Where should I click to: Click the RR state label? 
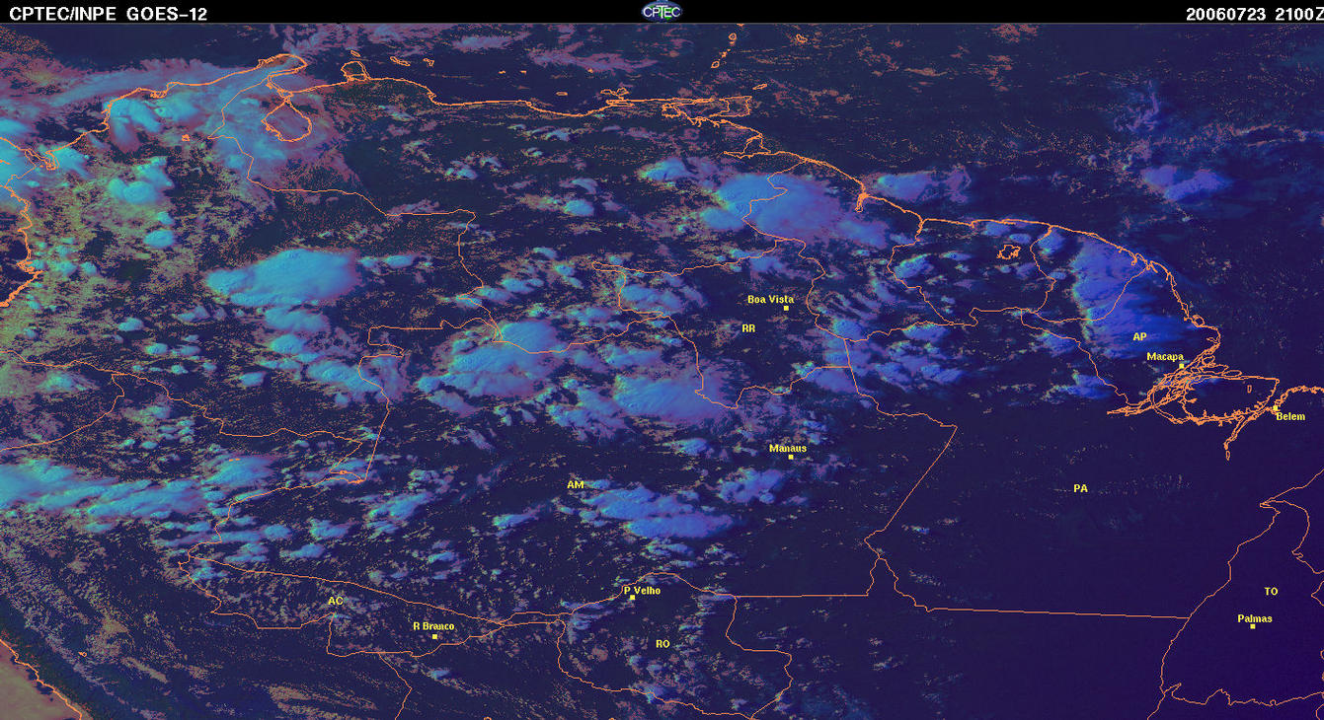(x=748, y=328)
